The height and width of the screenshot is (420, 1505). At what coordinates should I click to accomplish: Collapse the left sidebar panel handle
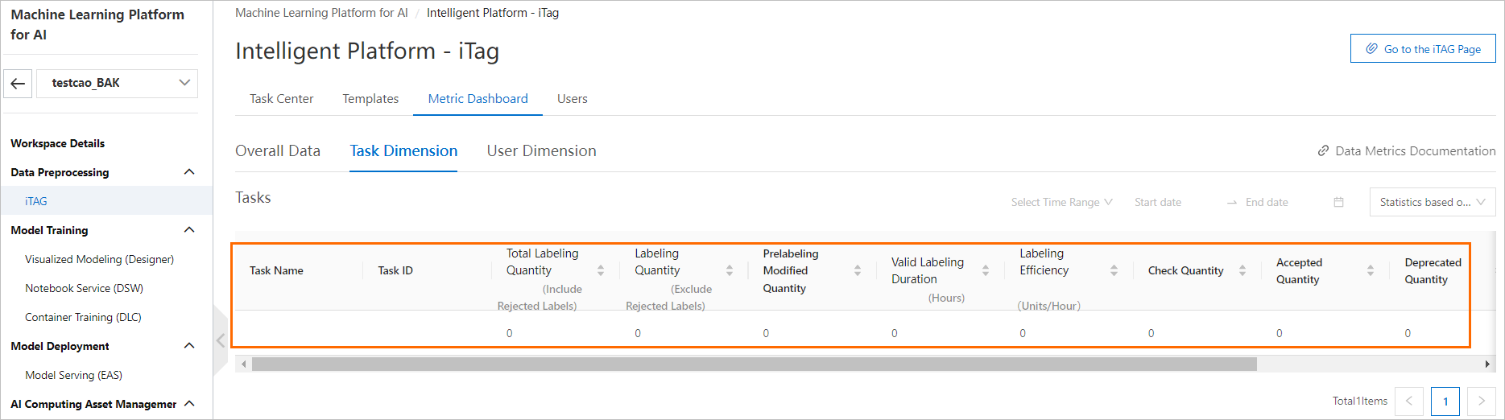coord(220,340)
